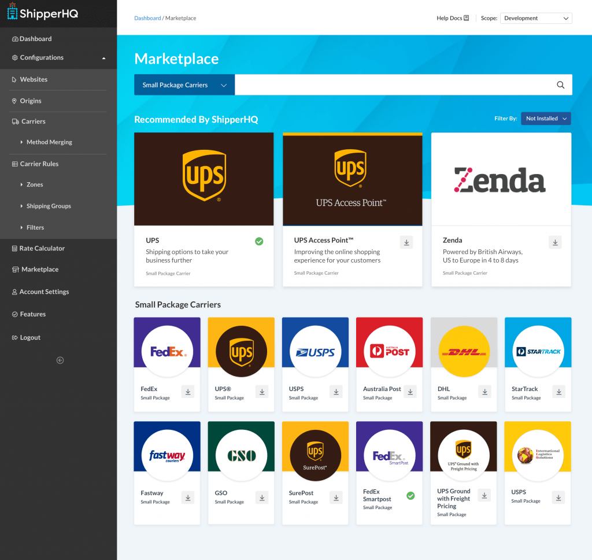This screenshot has width=592, height=560.
Task: Click the Zenda logo banner
Action: [x=501, y=179]
